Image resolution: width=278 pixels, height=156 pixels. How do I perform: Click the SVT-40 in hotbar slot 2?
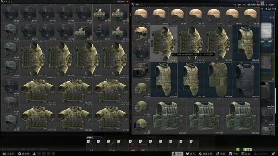[x=112, y=145]
